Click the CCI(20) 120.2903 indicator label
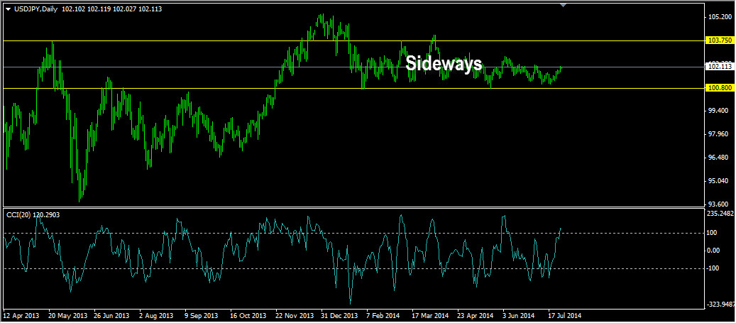The image size is (736, 323). [x=33, y=214]
